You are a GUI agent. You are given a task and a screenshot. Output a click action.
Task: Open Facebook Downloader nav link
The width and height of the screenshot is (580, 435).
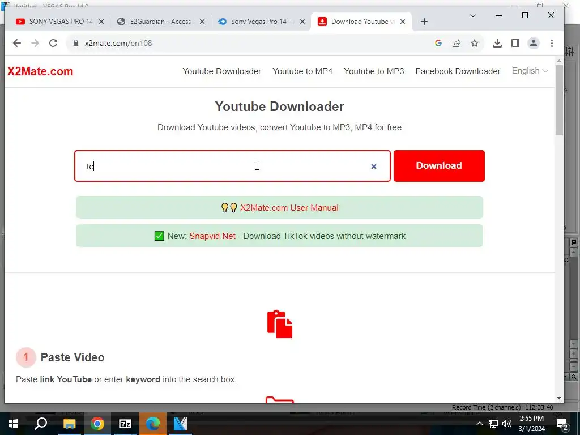coord(458,71)
